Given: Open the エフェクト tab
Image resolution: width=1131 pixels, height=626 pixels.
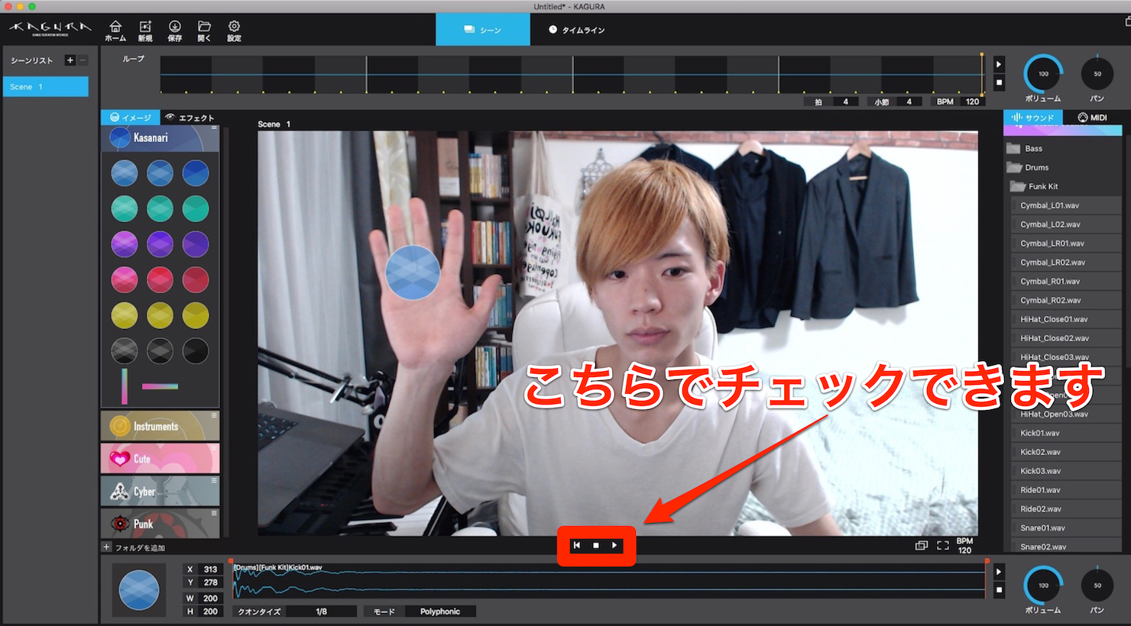Looking at the screenshot, I should [x=190, y=118].
